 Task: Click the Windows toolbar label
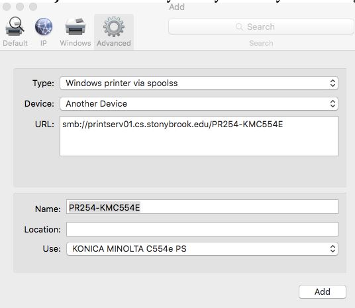(76, 43)
